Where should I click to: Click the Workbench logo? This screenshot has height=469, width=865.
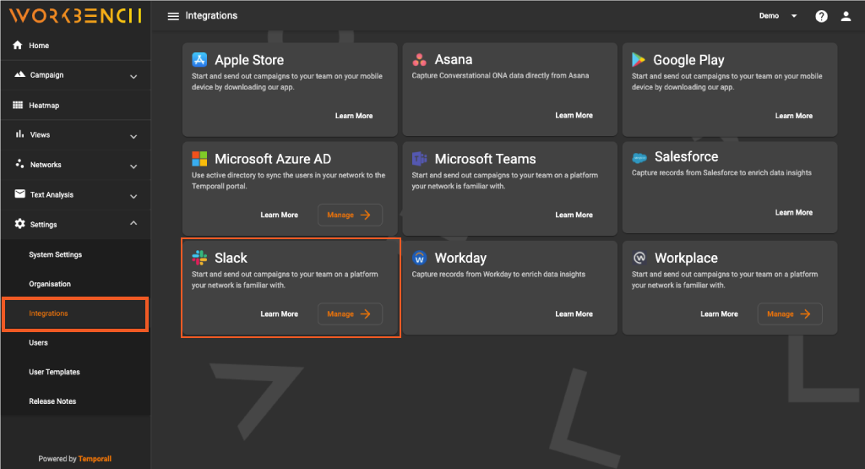[x=75, y=15]
